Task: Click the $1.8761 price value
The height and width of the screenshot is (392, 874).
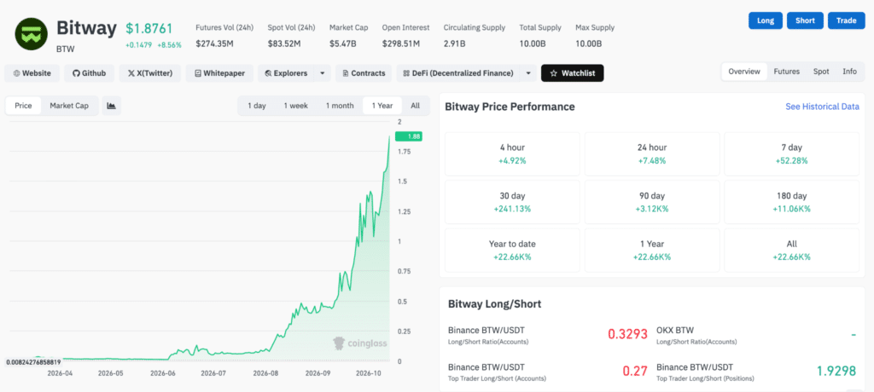Action: click(149, 28)
